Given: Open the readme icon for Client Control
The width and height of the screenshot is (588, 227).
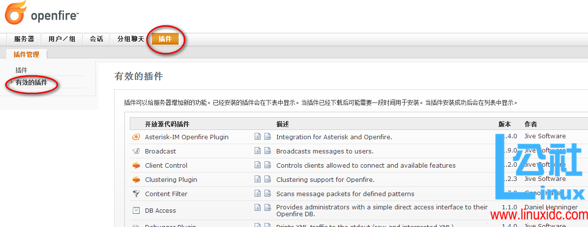Looking at the screenshot, I should [x=258, y=165].
